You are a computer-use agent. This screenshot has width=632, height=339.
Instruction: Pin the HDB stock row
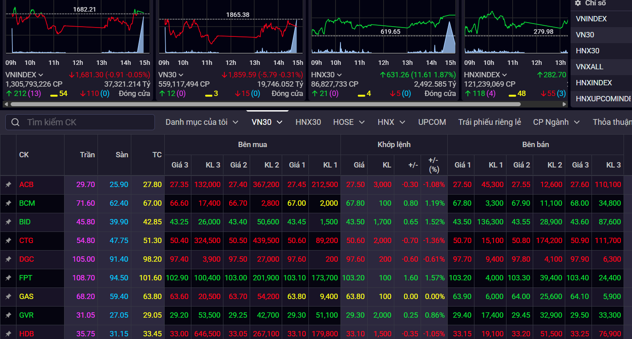click(8, 334)
